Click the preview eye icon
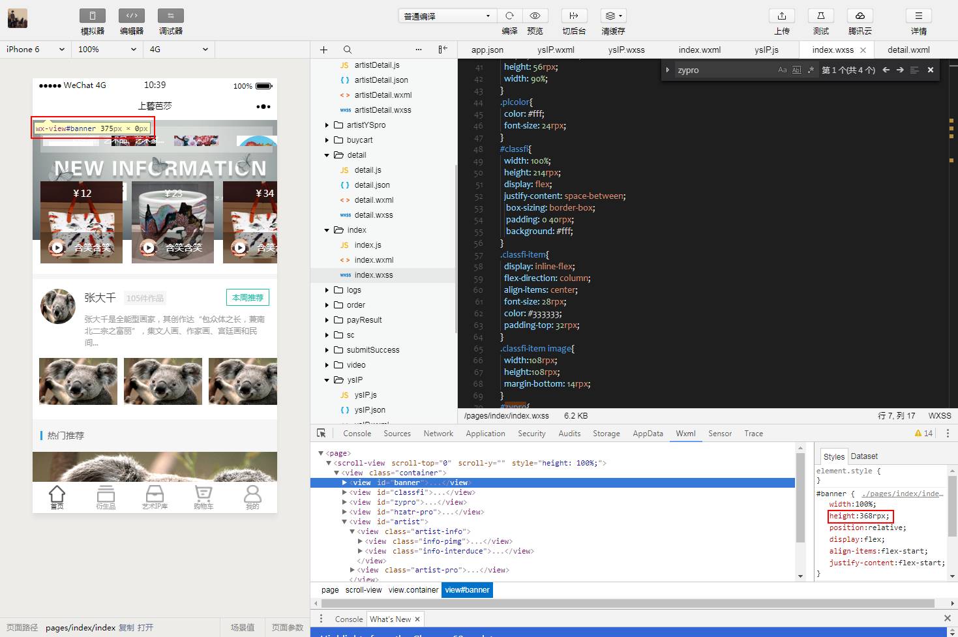The image size is (958, 637). pyautogui.click(x=535, y=16)
